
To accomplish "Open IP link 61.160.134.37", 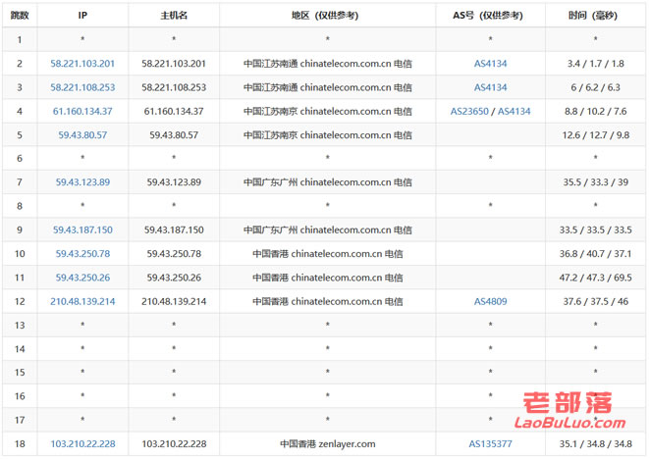I will coord(82,111).
